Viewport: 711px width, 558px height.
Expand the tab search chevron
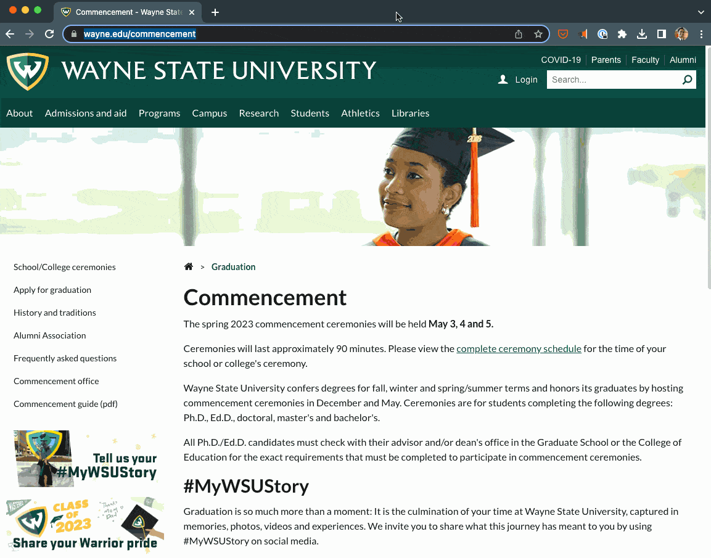coord(701,12)
